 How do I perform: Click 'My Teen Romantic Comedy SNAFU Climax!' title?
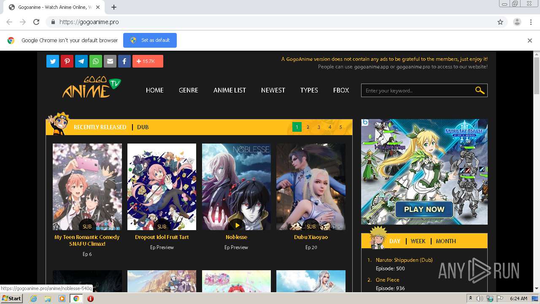point(87,240)
